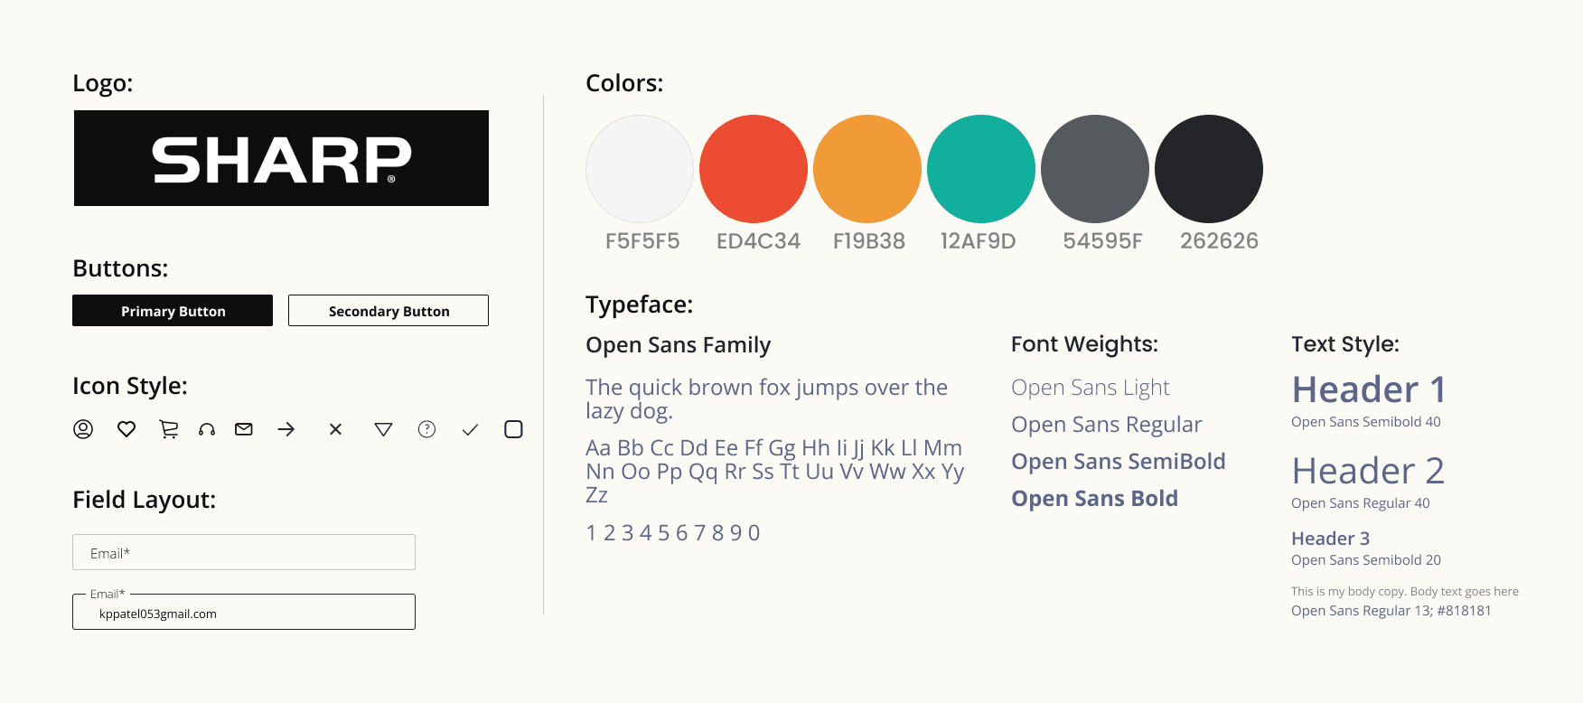Click the 'Header 3' text sample
Image resolution: width=1583 pixels, height=703 pixels.
pyautogui.click(x=1331, y=539)
